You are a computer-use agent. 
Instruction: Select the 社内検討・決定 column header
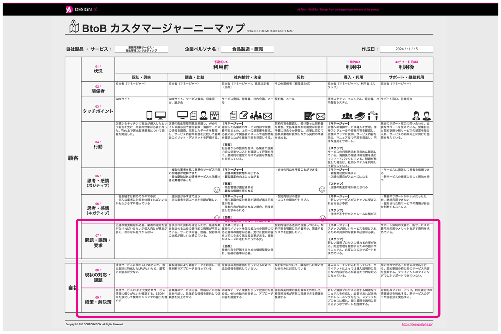point(247,77)
